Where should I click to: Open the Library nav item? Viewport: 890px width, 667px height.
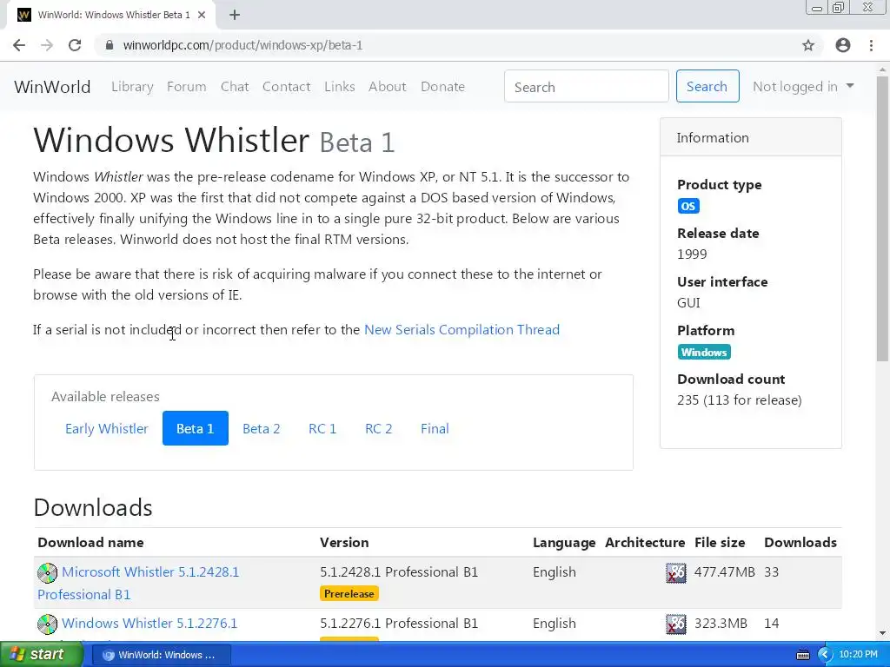pos(132,87)
